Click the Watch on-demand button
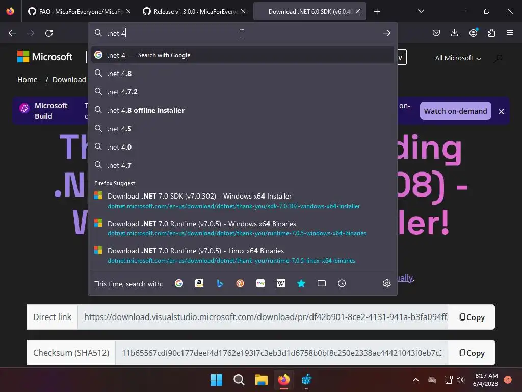This screenshot has height=392, width=522. (455, 111)
